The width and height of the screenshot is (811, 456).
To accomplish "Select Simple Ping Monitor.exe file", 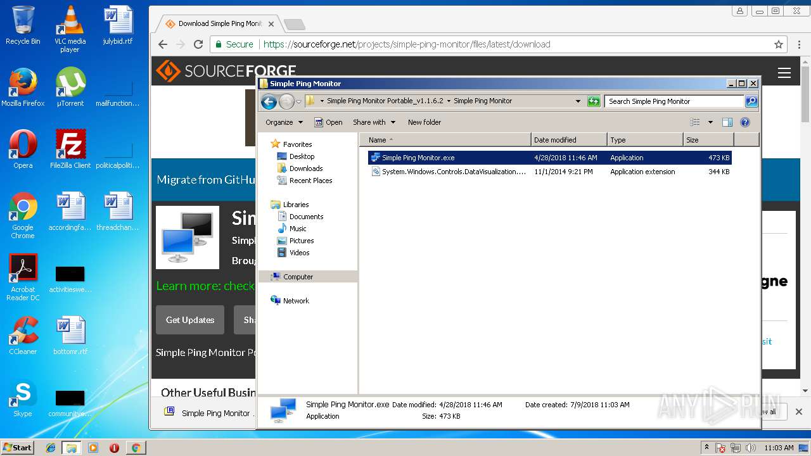I will [x=549, y=158].
